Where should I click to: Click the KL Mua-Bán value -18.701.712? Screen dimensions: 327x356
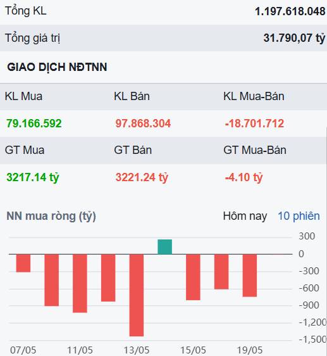click(254, 124)
